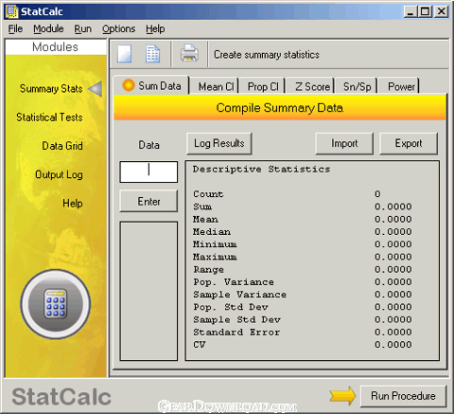Click the Export button
The image size is (454, 414).
click(x=409, y=143)
